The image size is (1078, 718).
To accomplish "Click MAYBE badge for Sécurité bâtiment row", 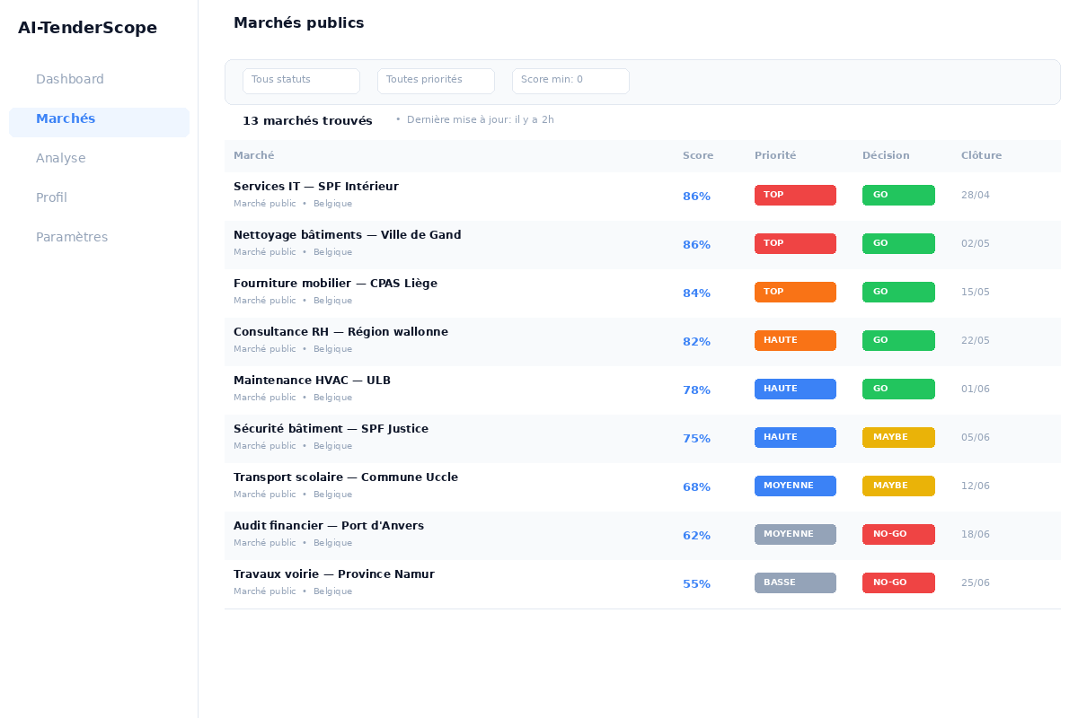I will tap(898, 438).
